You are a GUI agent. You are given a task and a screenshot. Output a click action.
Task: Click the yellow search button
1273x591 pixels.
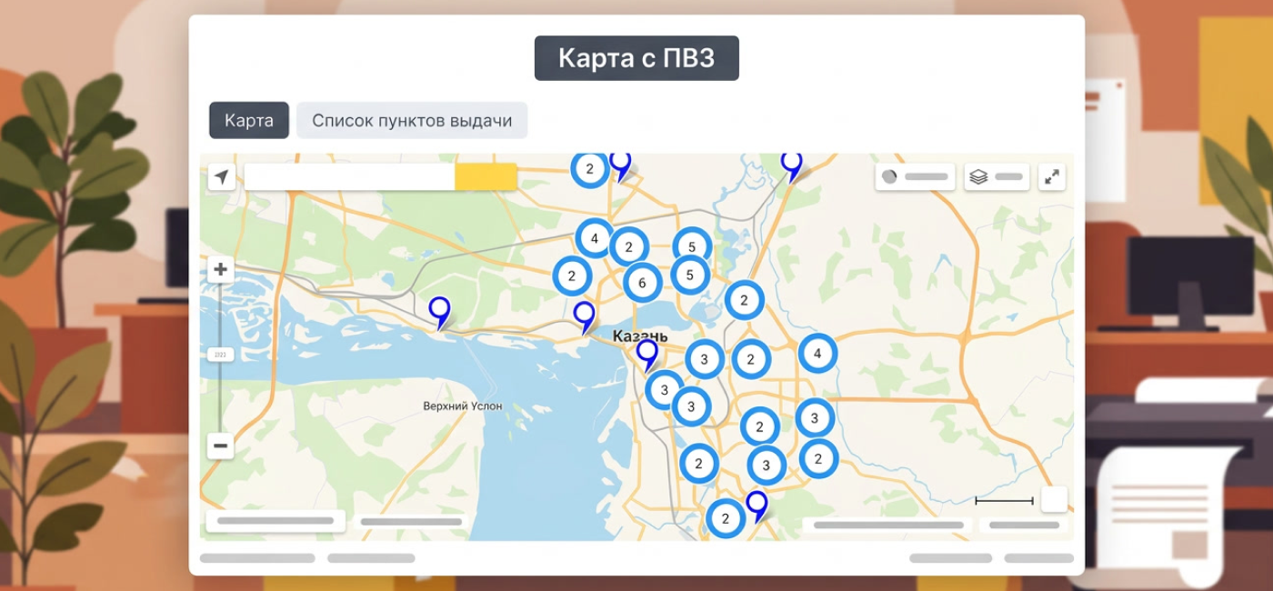486,176
